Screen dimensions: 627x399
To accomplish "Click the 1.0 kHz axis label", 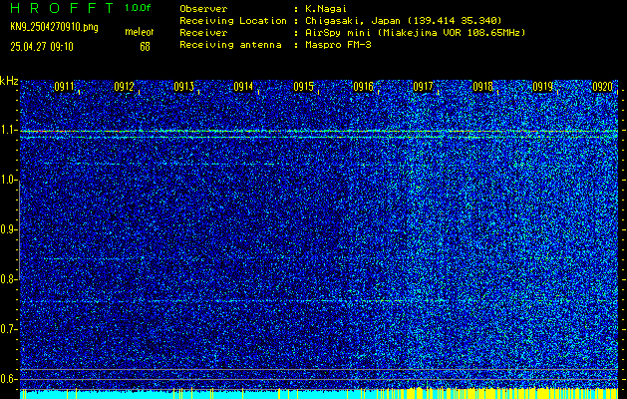I will pos(9,181).
